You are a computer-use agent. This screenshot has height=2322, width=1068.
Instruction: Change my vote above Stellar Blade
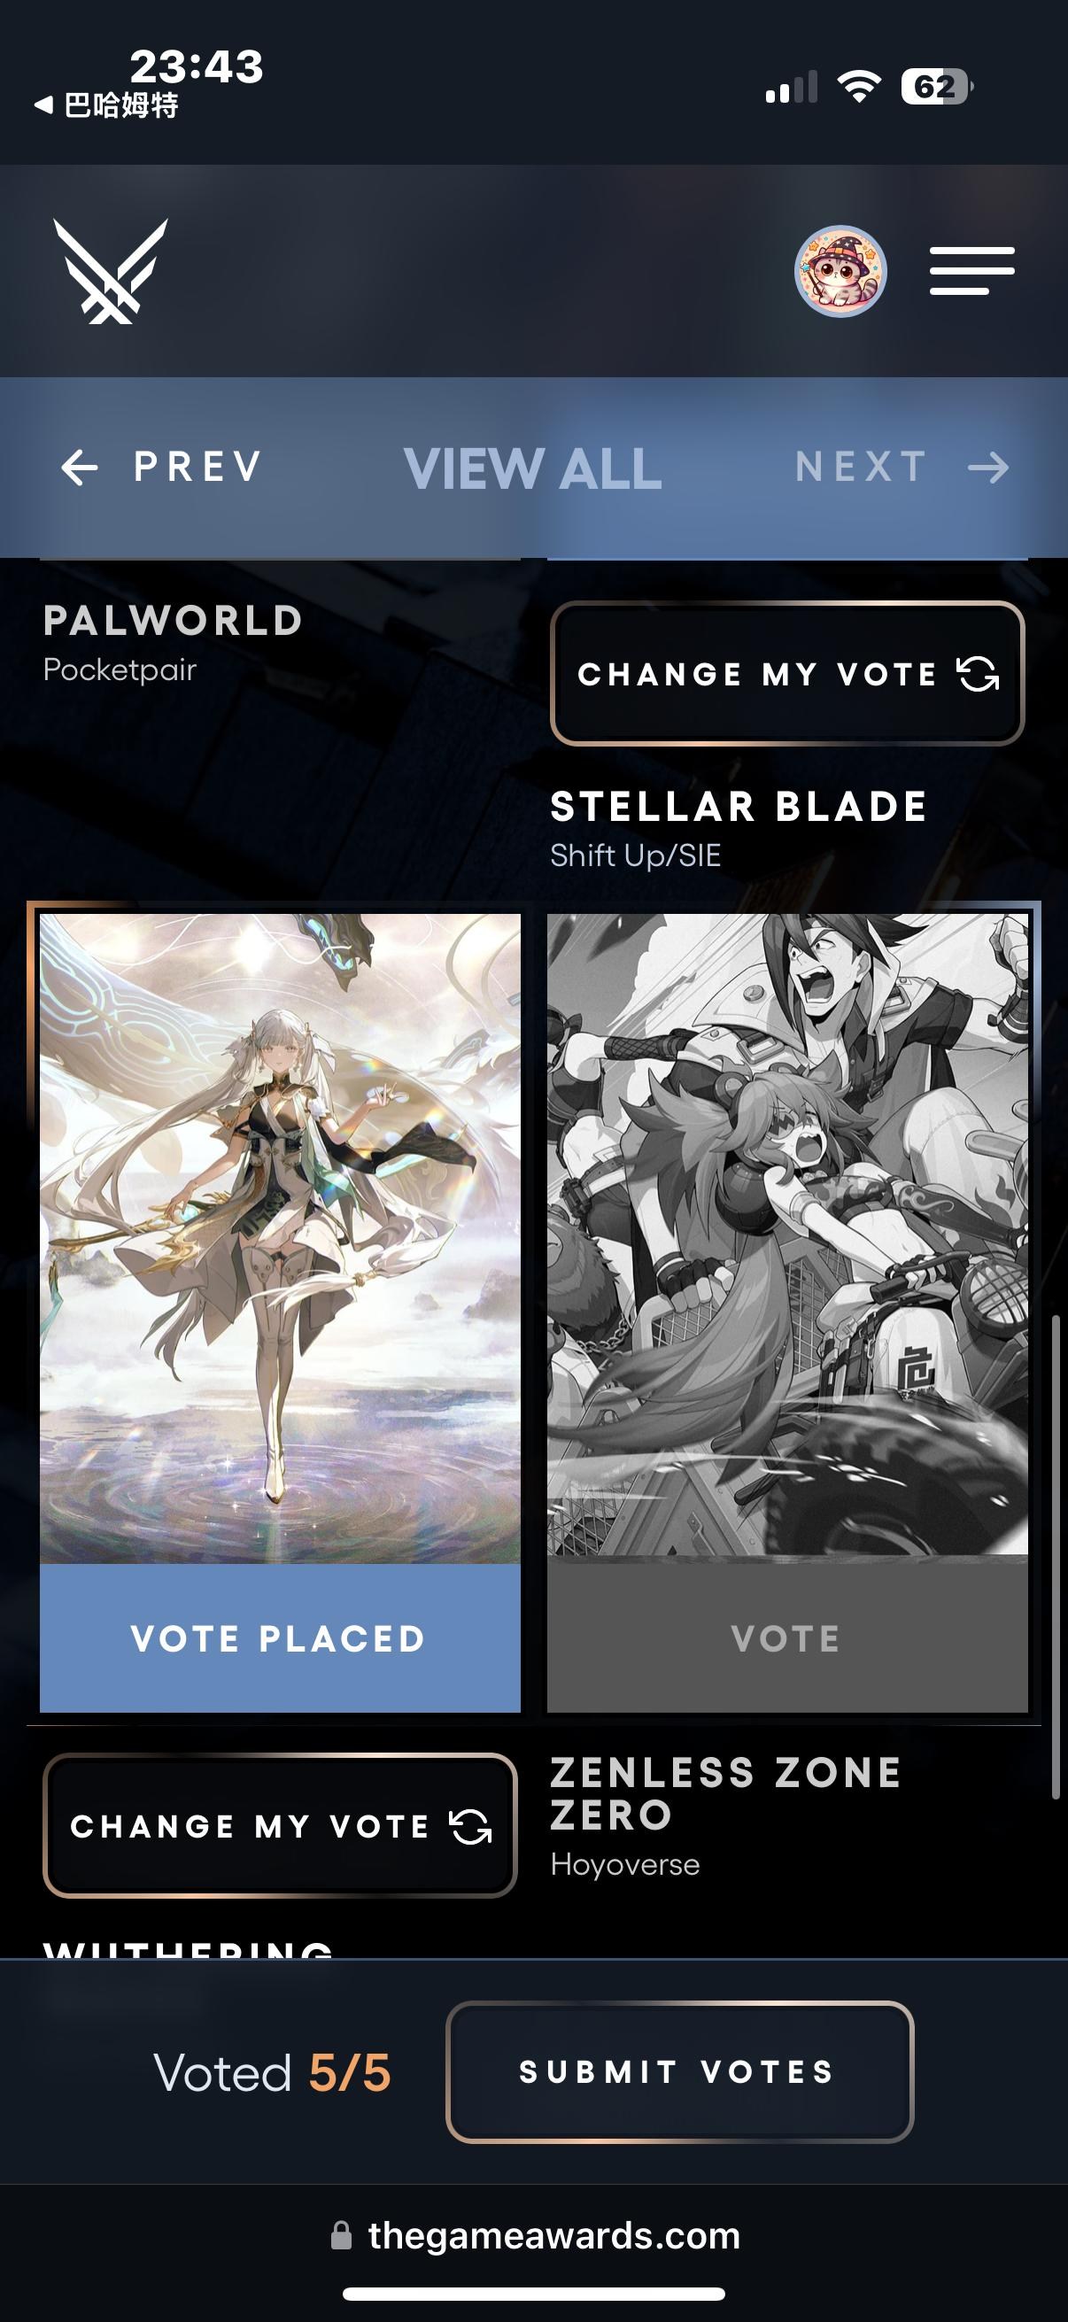[x=786, y=673]
